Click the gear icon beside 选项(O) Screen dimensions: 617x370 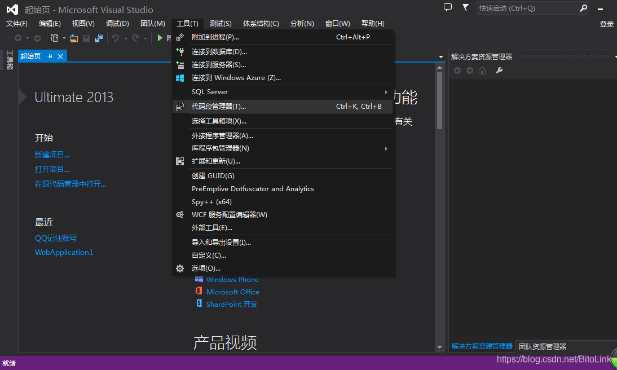click(180, 268)
